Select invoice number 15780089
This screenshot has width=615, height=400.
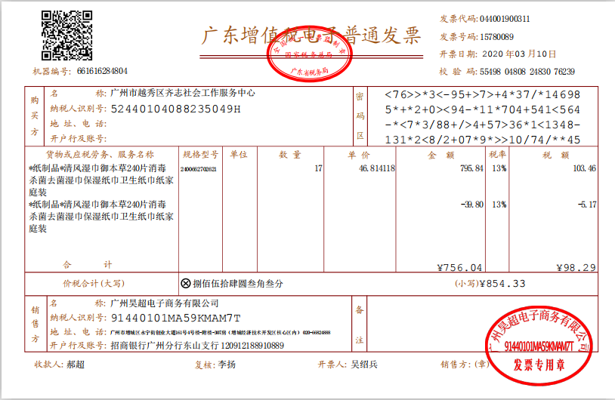(x=496, y=37)
